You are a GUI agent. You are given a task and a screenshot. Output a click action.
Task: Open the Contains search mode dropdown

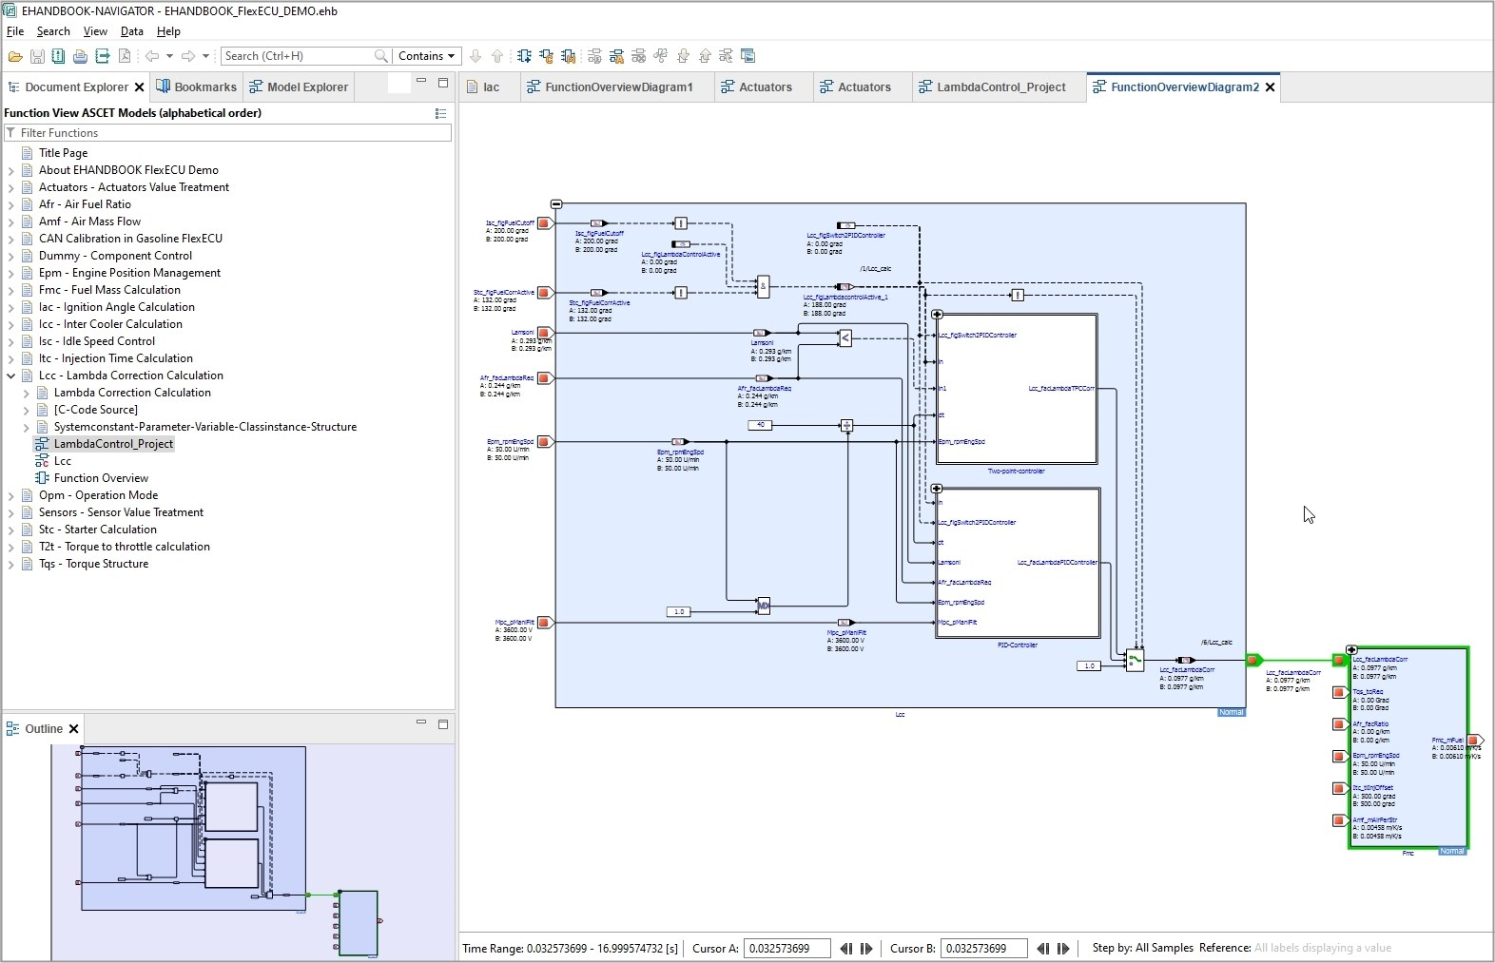tap(426, 56)
